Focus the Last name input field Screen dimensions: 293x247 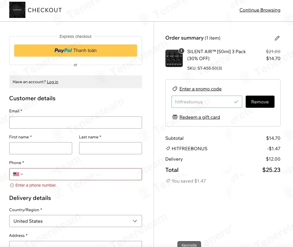(x=111, y=148)
